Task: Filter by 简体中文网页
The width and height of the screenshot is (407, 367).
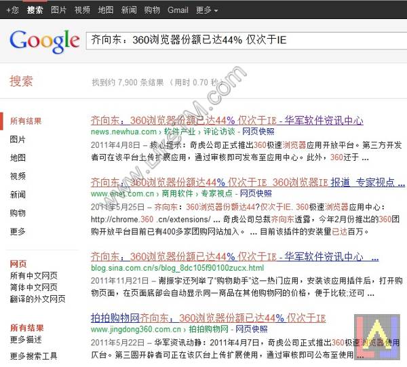Action: point(34,288)
